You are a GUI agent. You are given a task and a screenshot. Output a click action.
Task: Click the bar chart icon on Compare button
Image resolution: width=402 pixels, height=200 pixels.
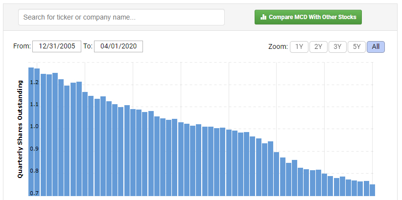pos(263,17)
